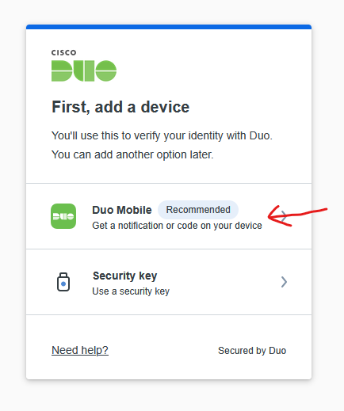
Task: Choose the Security key title
Action: [125, 276]
